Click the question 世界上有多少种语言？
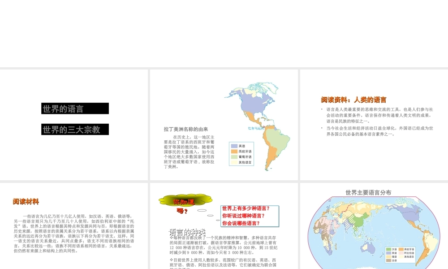 click(246, 208)
